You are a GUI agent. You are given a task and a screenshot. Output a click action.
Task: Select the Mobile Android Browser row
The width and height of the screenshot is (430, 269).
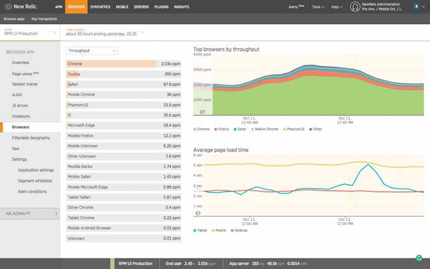tap(123, 228)
